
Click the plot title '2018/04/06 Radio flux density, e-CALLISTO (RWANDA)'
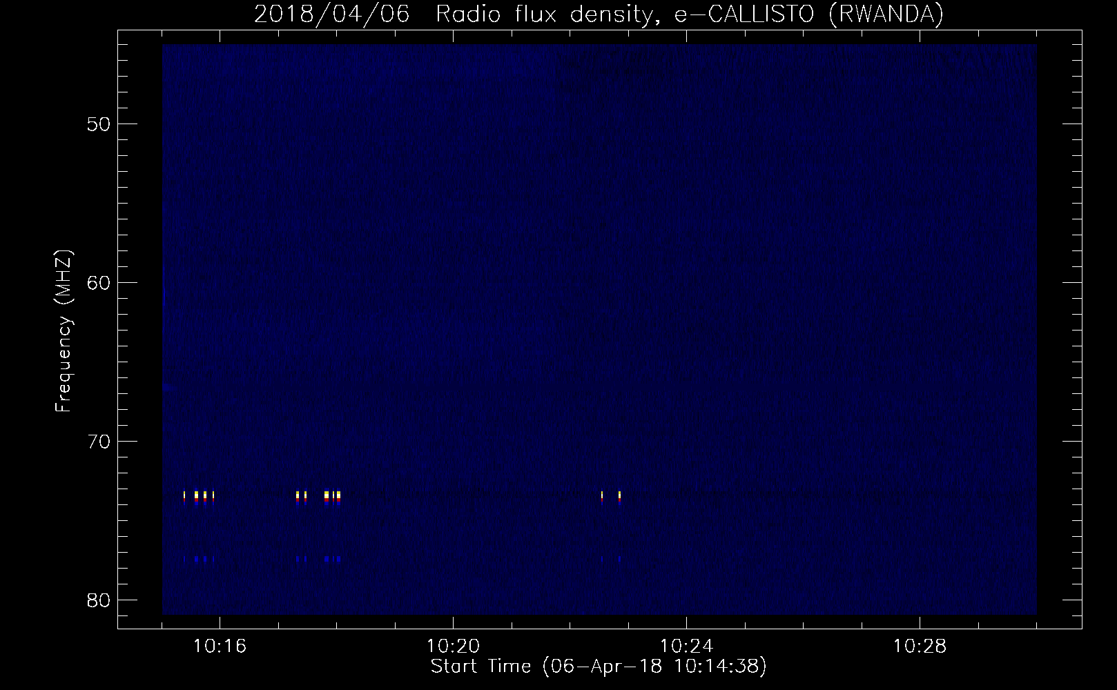pyautogui.click(x=599, y=14)
